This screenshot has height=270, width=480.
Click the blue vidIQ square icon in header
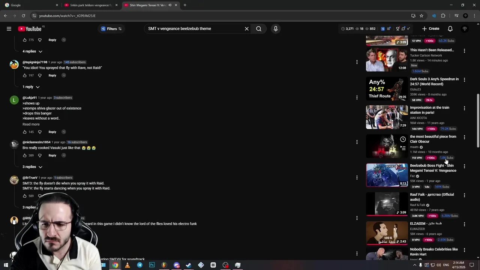click(x=382, y=28)
